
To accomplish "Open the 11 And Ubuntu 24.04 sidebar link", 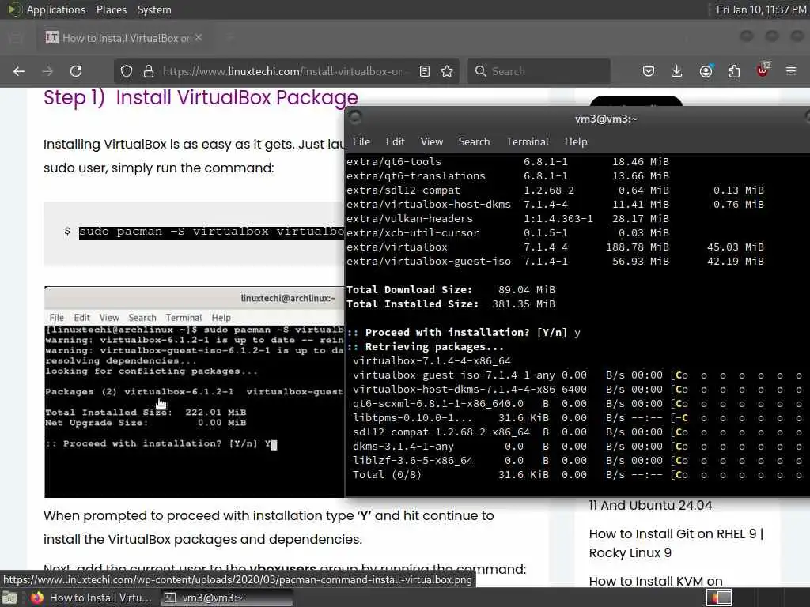I will point(650,505).
